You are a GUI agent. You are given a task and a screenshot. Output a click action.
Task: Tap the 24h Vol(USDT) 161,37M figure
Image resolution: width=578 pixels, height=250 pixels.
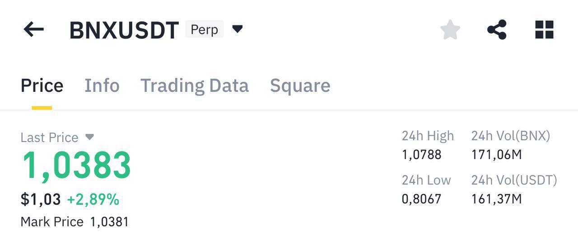click(x=496, y=199)
